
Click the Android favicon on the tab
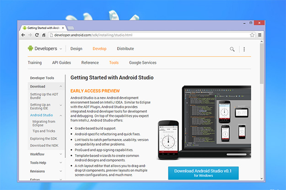pos(25,28)
